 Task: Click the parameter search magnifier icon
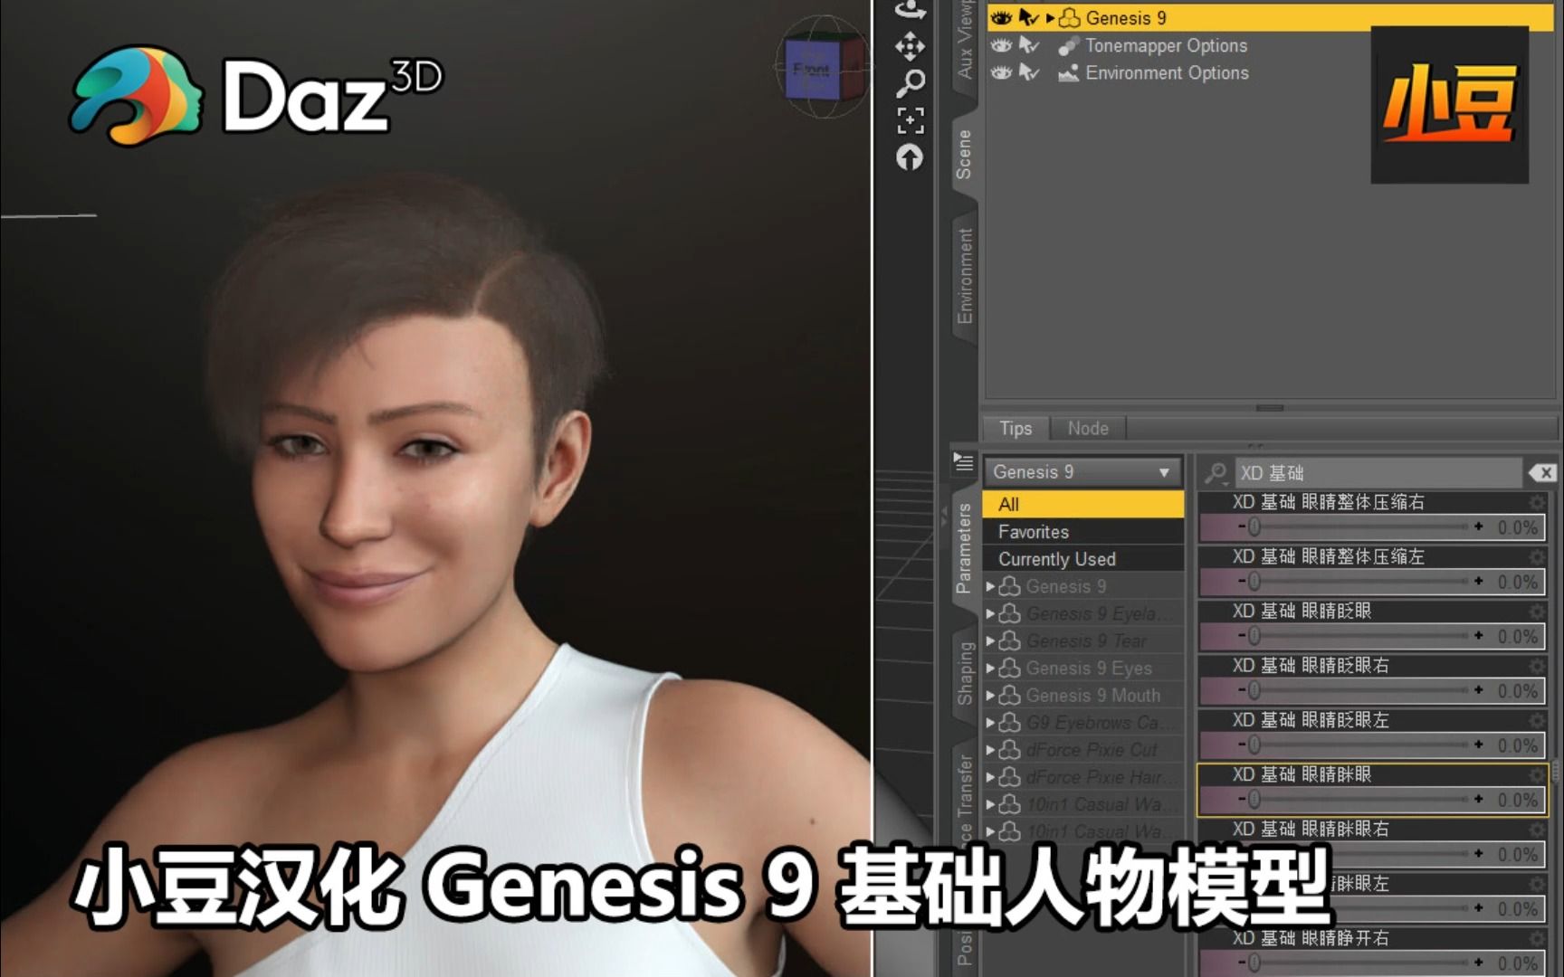(x=1216, y=472)
